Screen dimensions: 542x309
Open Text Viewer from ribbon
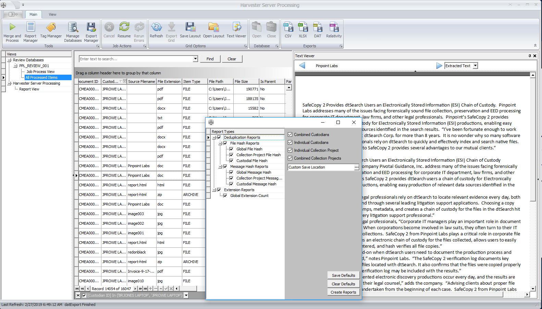(236, 30)
